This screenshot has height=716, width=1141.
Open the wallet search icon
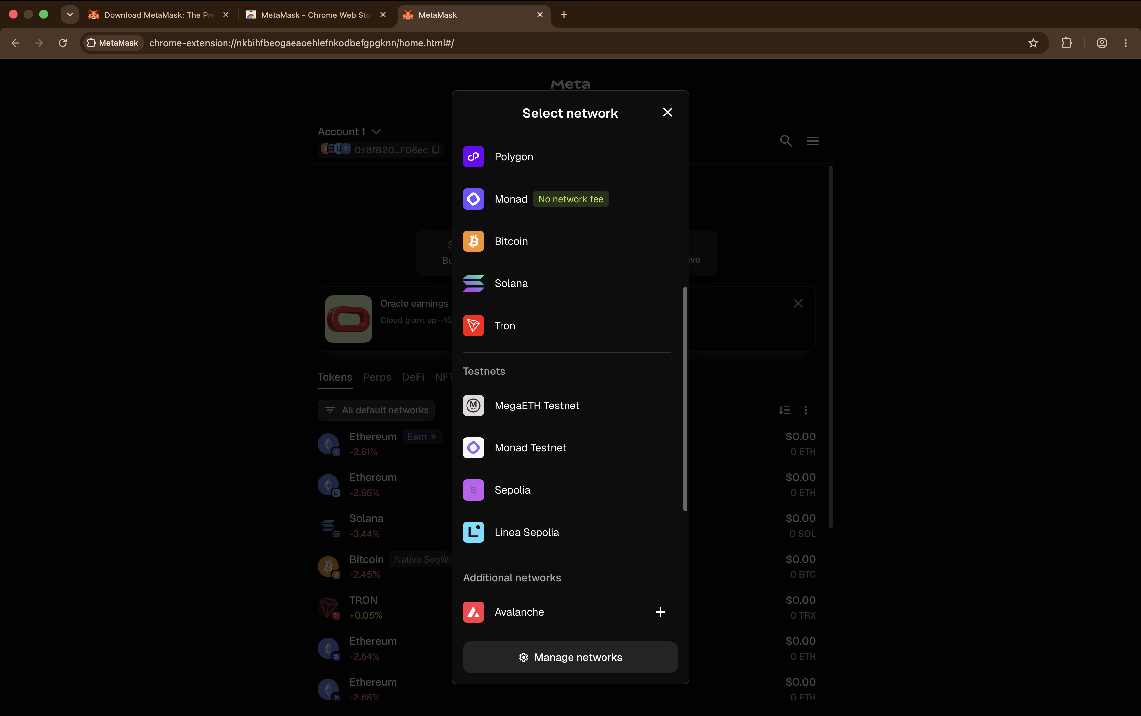[786, 141]
